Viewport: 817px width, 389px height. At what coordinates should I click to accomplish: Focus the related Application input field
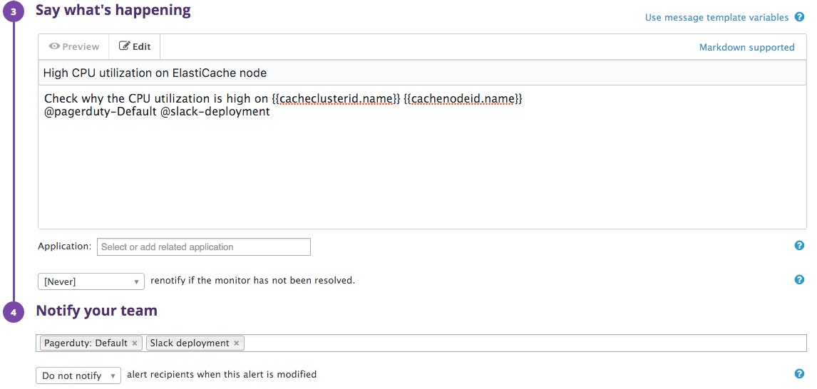tap(204, 247)
